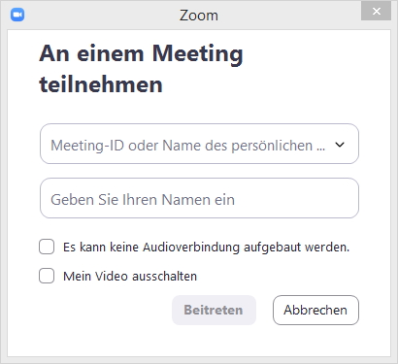Click the 'Es kann keine Audioverbindung' label text
This screenshot has width=398, height=364.
(207, 248)
